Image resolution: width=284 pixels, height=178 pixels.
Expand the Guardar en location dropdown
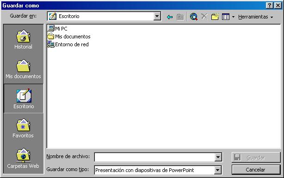157,16
